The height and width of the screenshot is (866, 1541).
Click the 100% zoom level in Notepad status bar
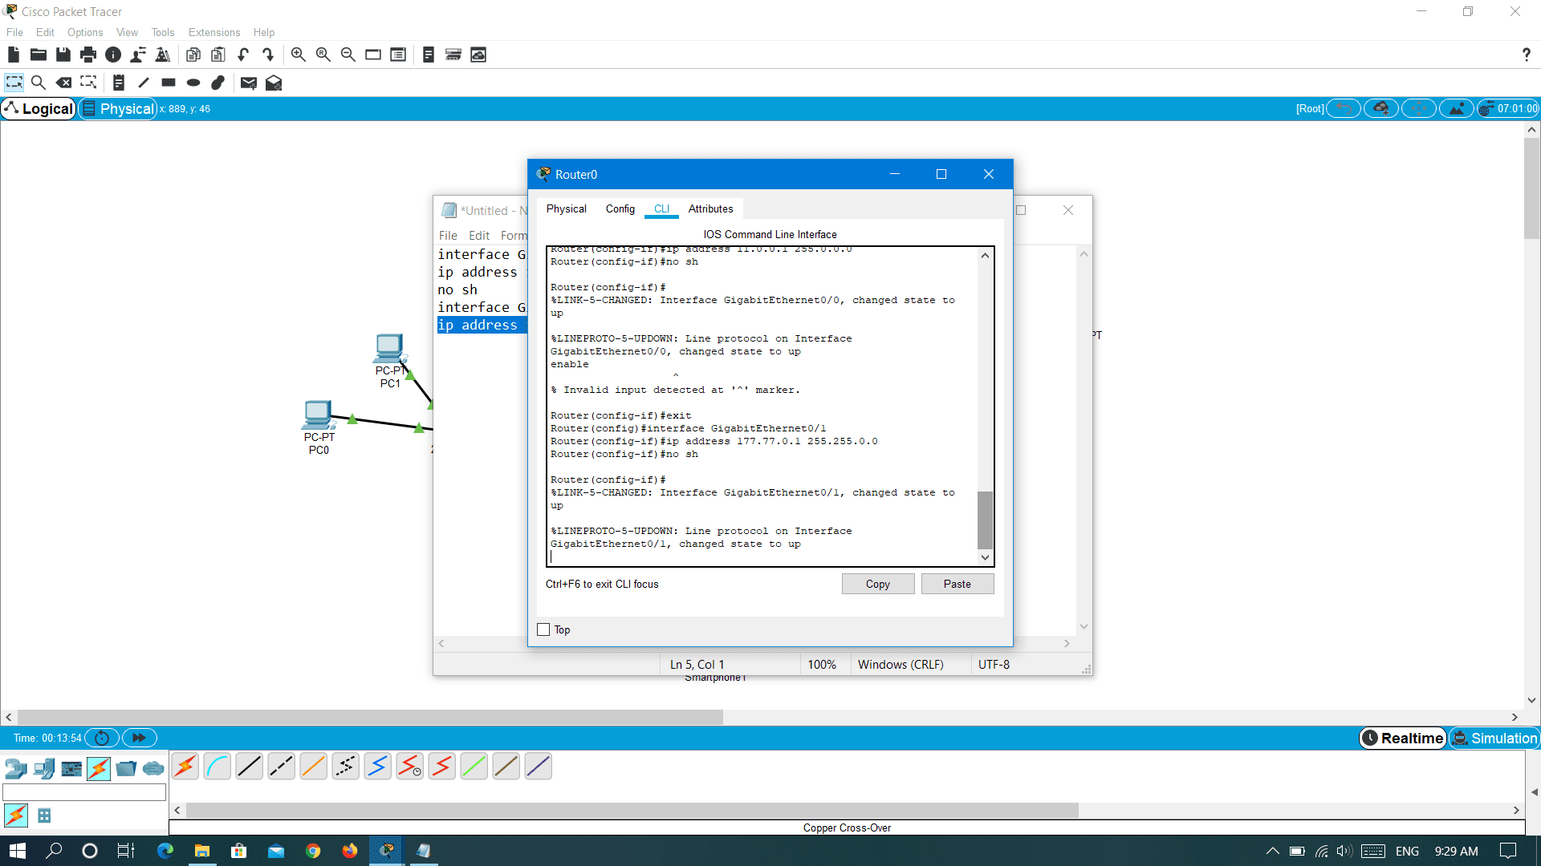click(822, 664)
